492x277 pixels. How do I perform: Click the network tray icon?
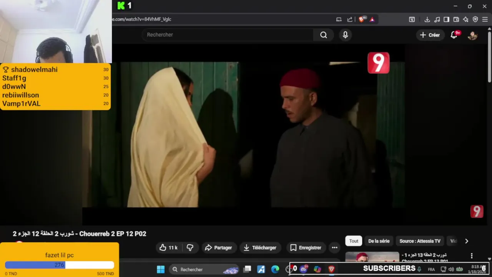click(443, 269)
